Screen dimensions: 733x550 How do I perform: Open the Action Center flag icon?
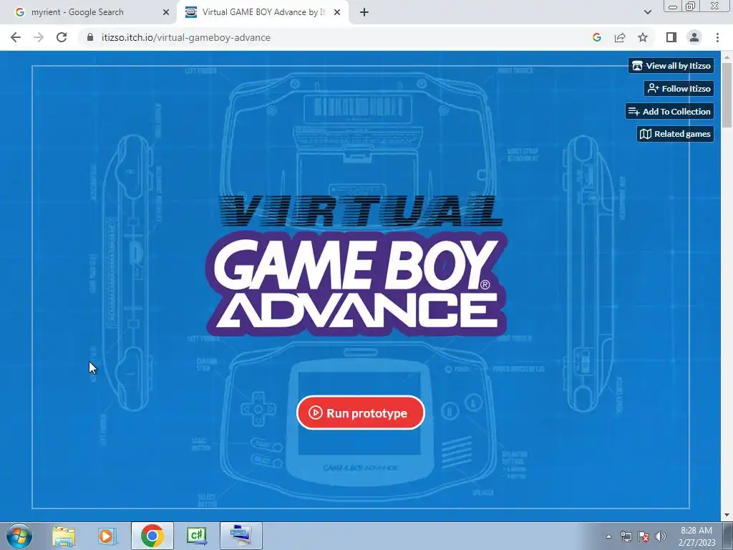tap(644, 536)
